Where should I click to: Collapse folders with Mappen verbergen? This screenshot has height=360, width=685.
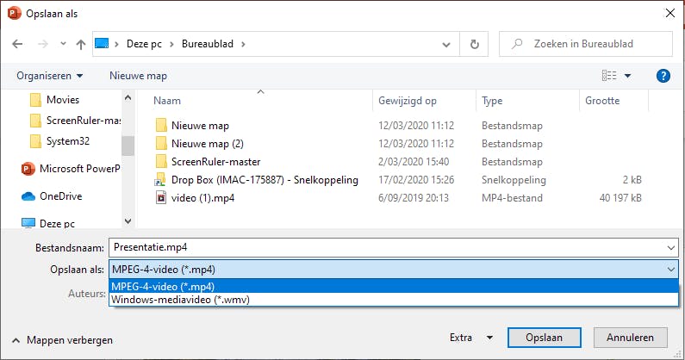tap(62, 340)
